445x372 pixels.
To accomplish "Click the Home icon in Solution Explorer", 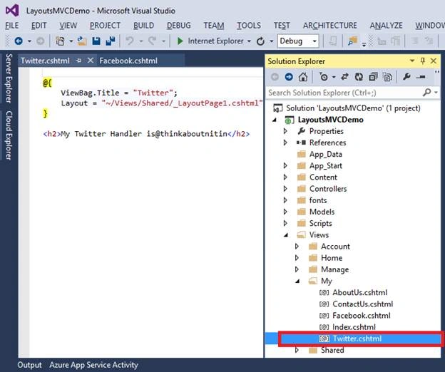I will [303, 77].
